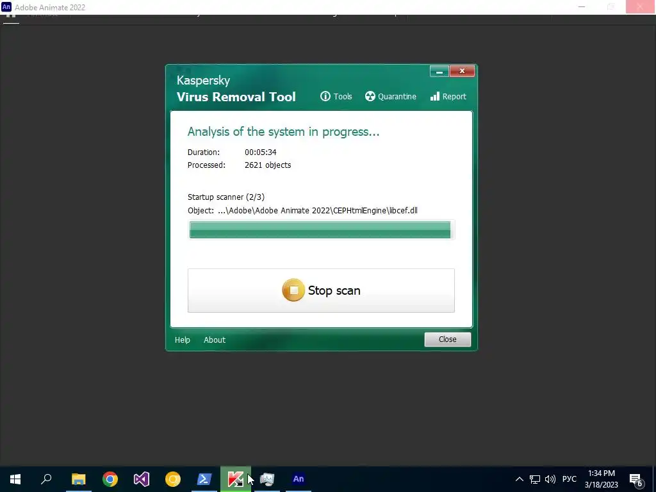
Task: Open File Explorer from the taskbar
Action: click(79, 479)
